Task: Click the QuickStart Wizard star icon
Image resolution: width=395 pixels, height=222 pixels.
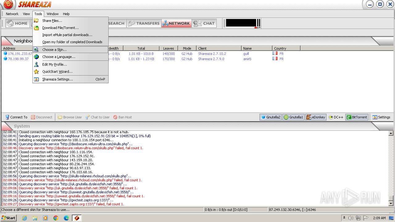Action: pos(36,72)
